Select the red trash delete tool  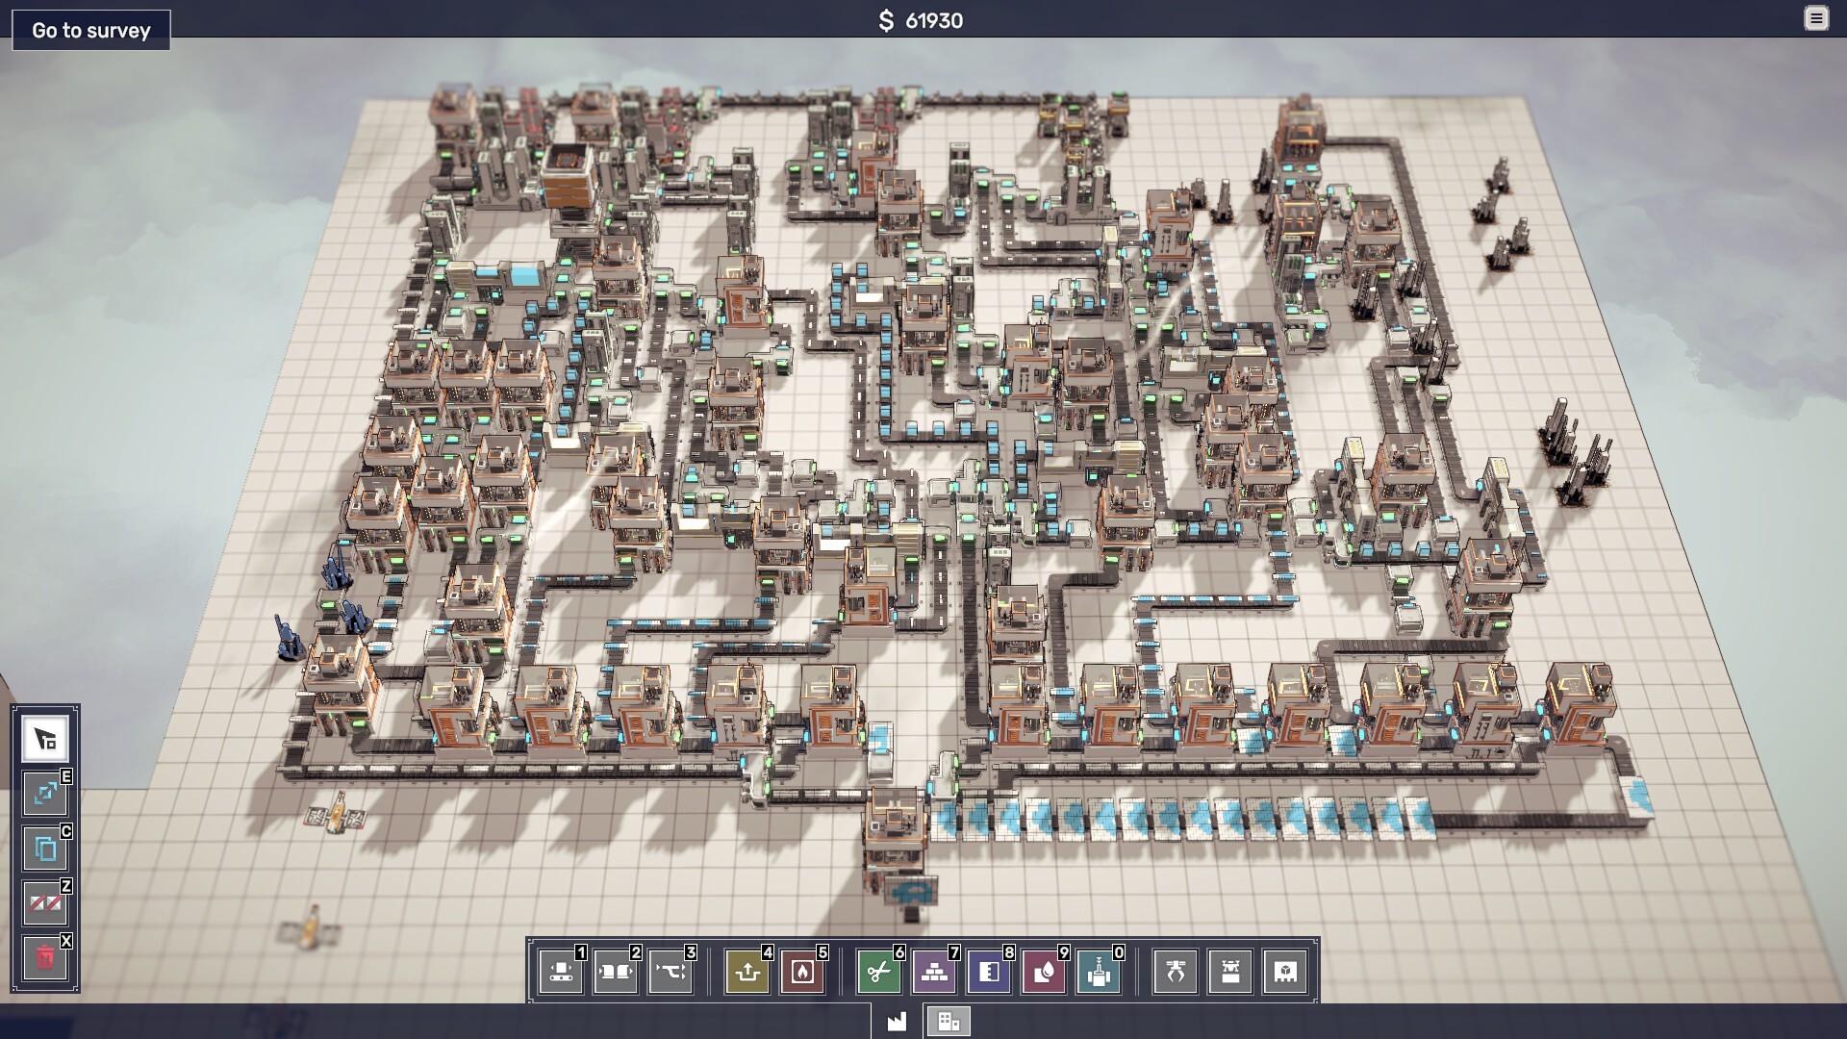click(45, 958)
